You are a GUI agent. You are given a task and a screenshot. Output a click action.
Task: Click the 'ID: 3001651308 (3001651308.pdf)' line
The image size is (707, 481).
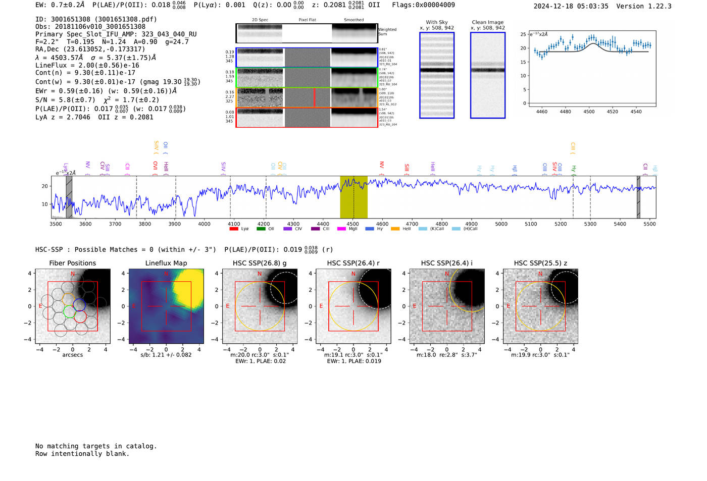(x=96, y=19)
